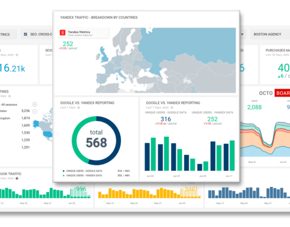290x227 pixels.
Task: Click 'YANDEX TRAFFIC - BREAKDOWN BY COUNTRIES' title
Action: pos(99,18)
